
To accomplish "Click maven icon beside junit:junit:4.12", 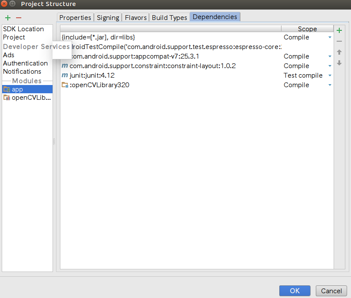I will click(x=65, y=75).
